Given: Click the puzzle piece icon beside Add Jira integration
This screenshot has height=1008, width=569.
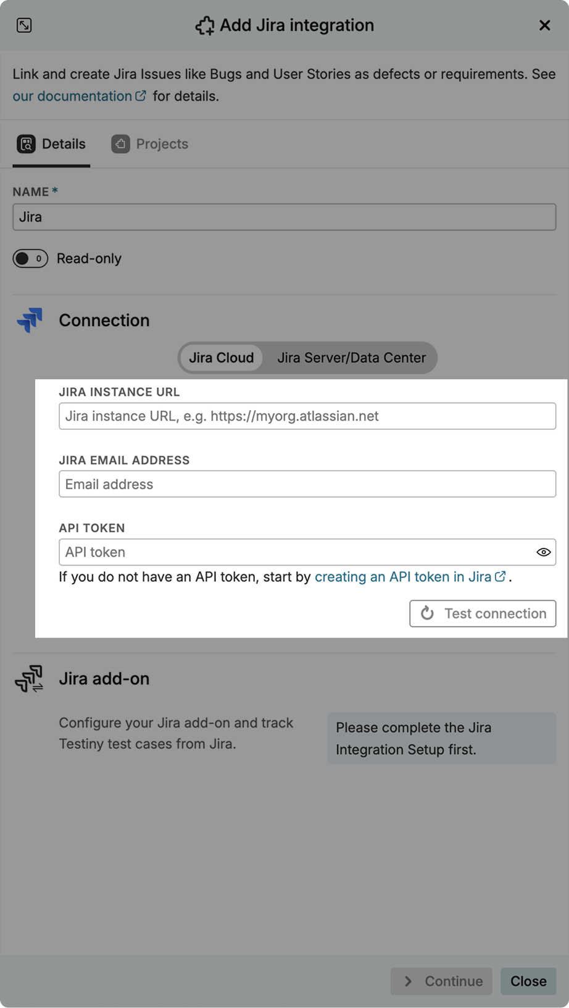Looking at the screenshot, I should pos(205,25).
